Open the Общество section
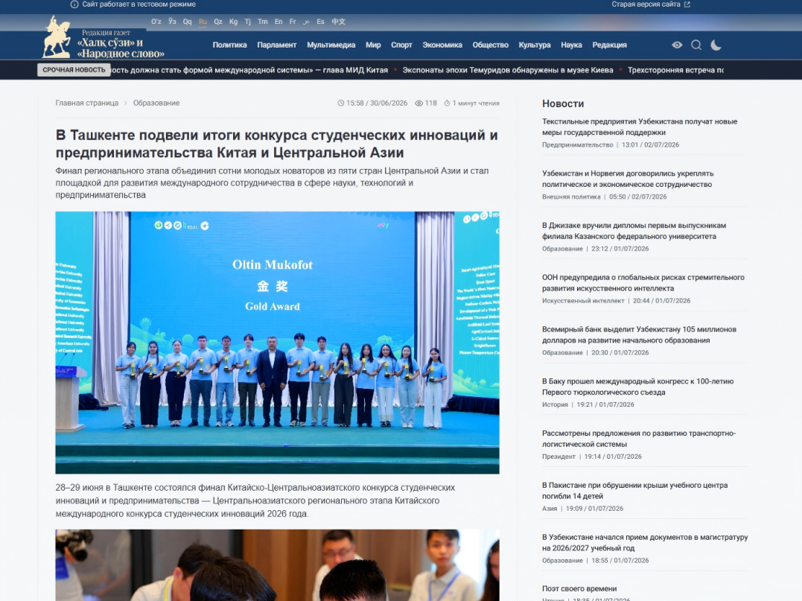The width and height of the screenshot is (802, 601). [x=491, y=45]
